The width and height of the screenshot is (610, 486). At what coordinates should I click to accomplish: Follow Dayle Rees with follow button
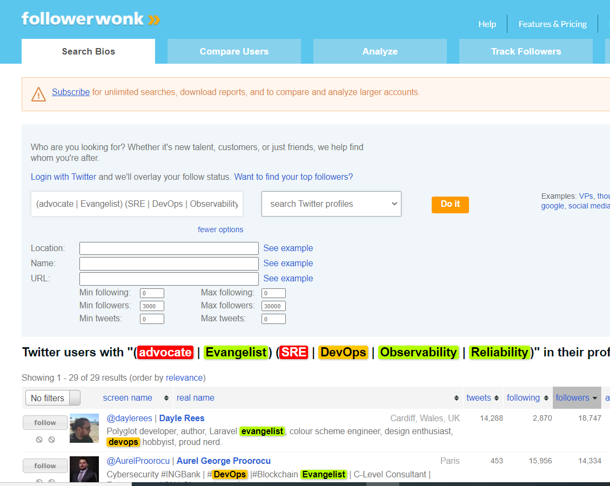click(45, 423)
